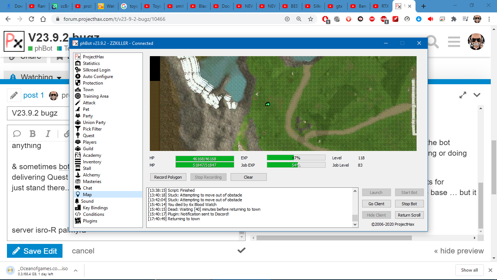Open the Key Bindings keyboard icon
The width and height of the screenshot is (497, 280).
click(x=77, y=208)
